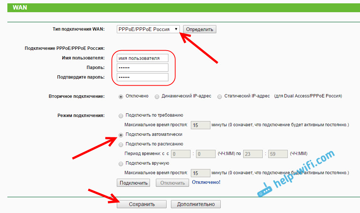Click the Подтвердите пароль confirm field
The width and height of the screenshot is (360, 213).
click(142, 77)
